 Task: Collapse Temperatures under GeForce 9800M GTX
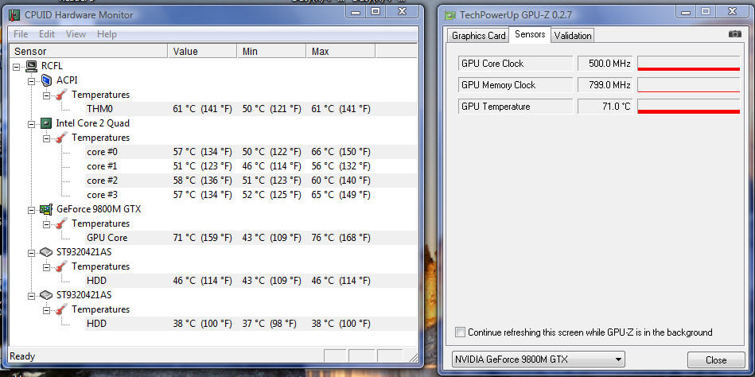point(47,223)
